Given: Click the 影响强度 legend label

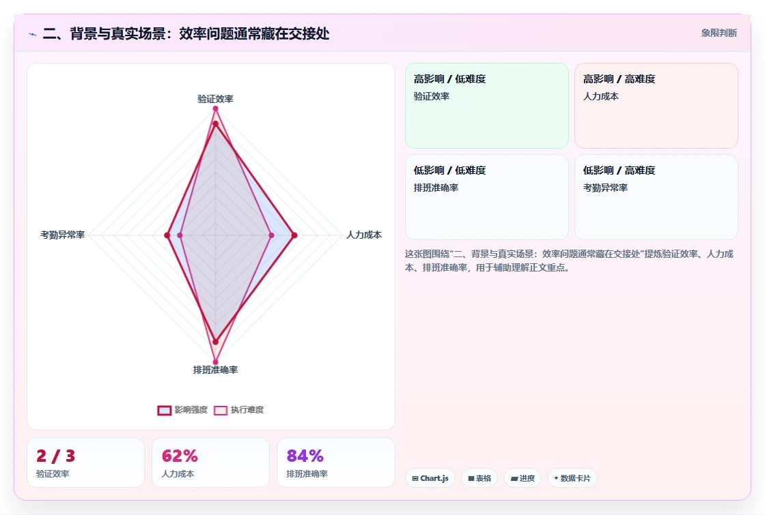Looking at the screenshot, I should (191, 410).
